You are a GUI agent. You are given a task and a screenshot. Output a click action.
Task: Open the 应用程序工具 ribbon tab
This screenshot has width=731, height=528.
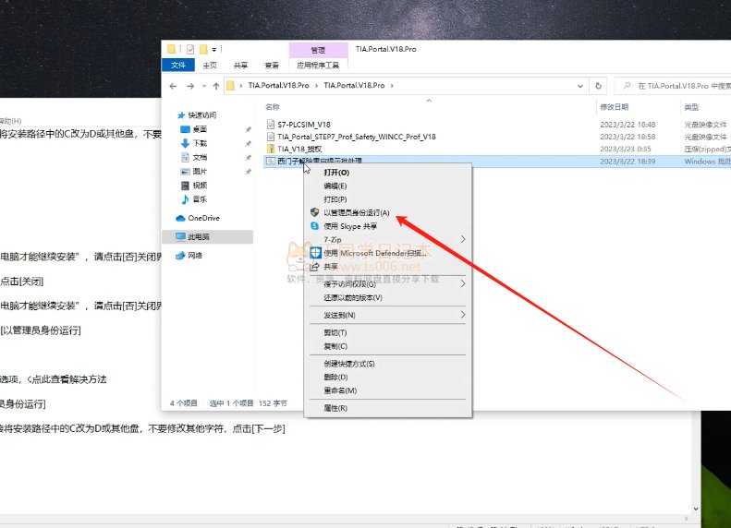tap(318, 66)
